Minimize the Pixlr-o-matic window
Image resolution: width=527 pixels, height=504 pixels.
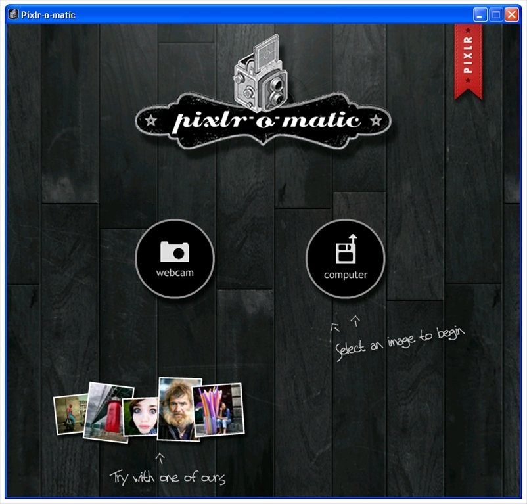[480, 14]
